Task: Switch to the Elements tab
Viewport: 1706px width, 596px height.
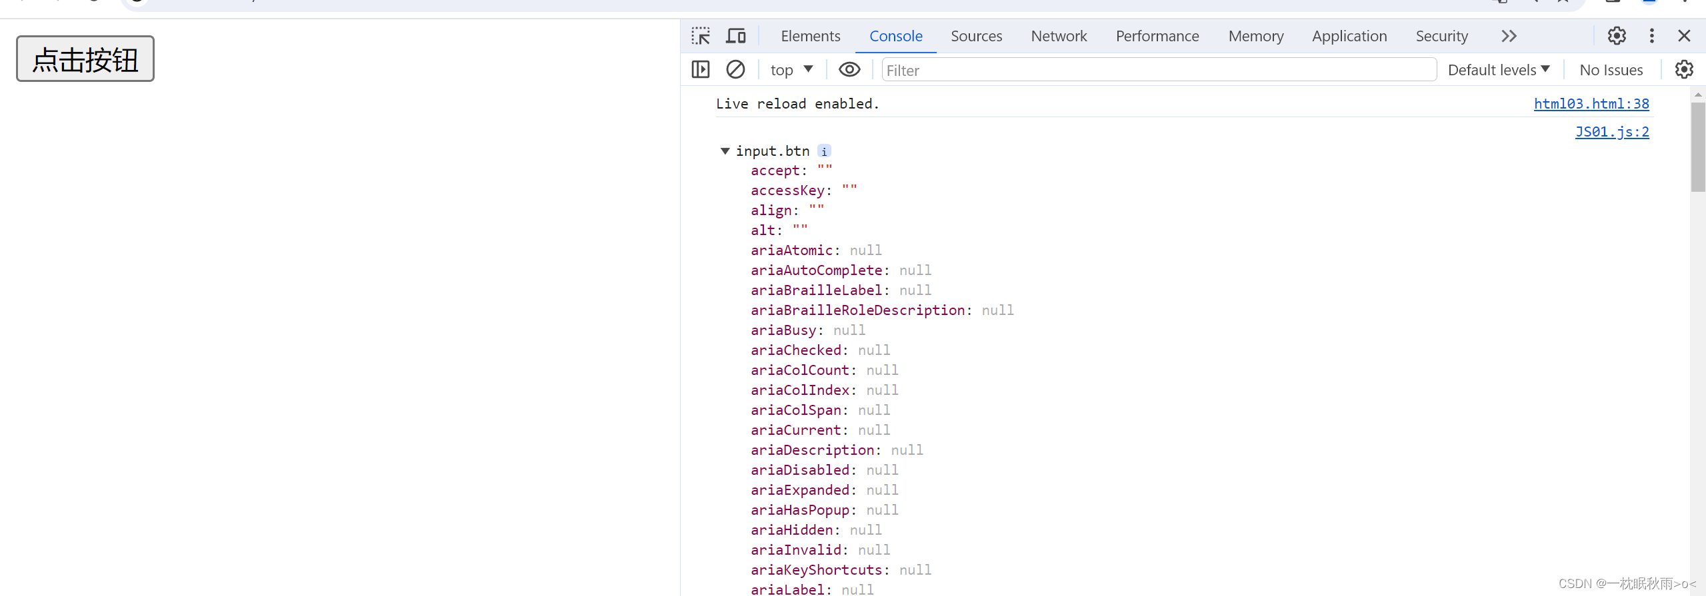Action: coord(810,36)
